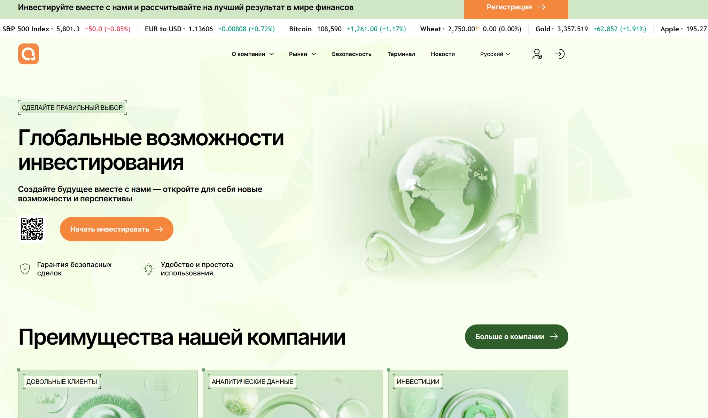Open the Безопасность menu item
Image resolution: width=708 pixels, height=418 pixels.
tap(351, 54)
